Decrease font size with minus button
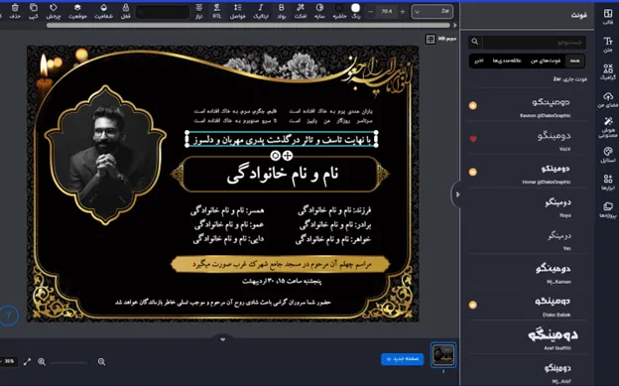The image size is (619, 386). coord(371,12)
